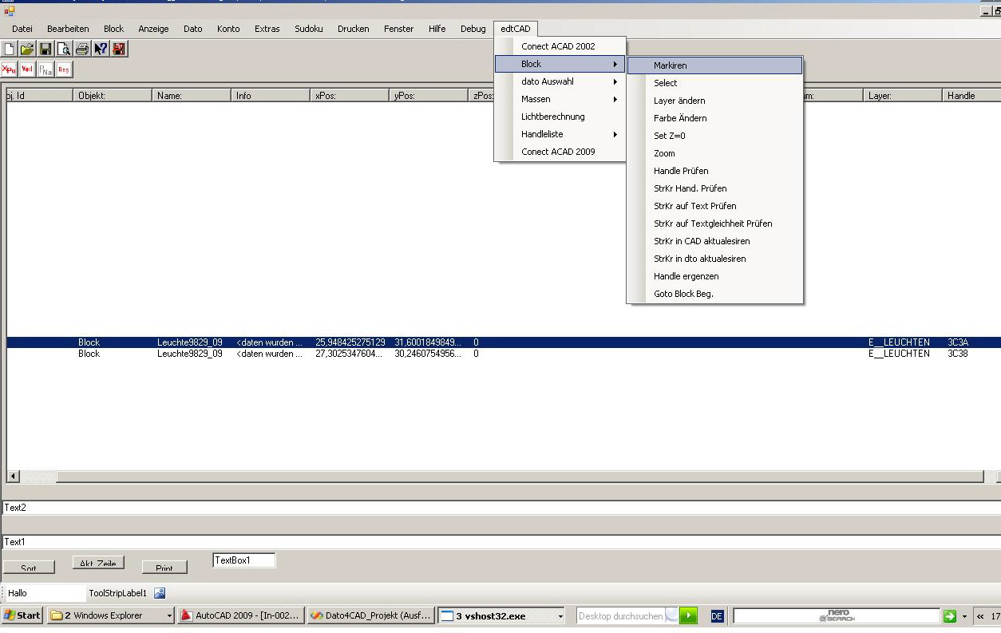The image size is (1001, 633).
Task: Click the context help arrow icon
Action: click(101, 49)
